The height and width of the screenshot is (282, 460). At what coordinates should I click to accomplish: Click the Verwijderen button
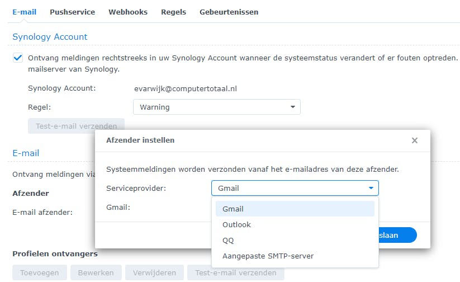coord(154,272)
